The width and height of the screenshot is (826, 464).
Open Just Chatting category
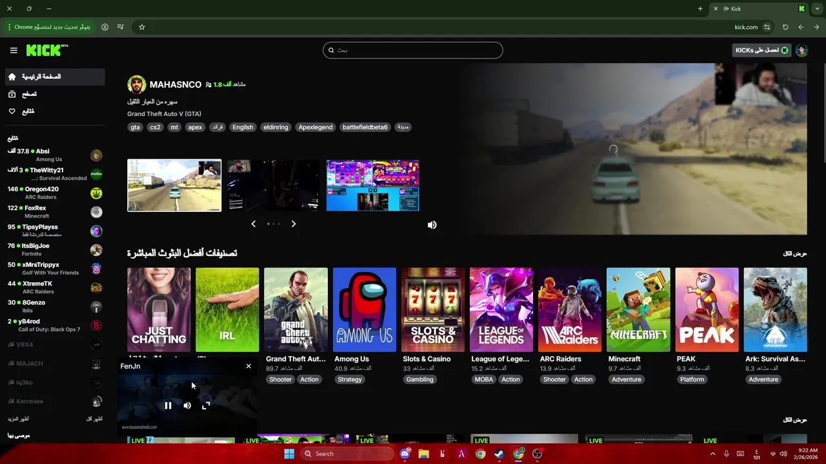click(x=159, y=310)
